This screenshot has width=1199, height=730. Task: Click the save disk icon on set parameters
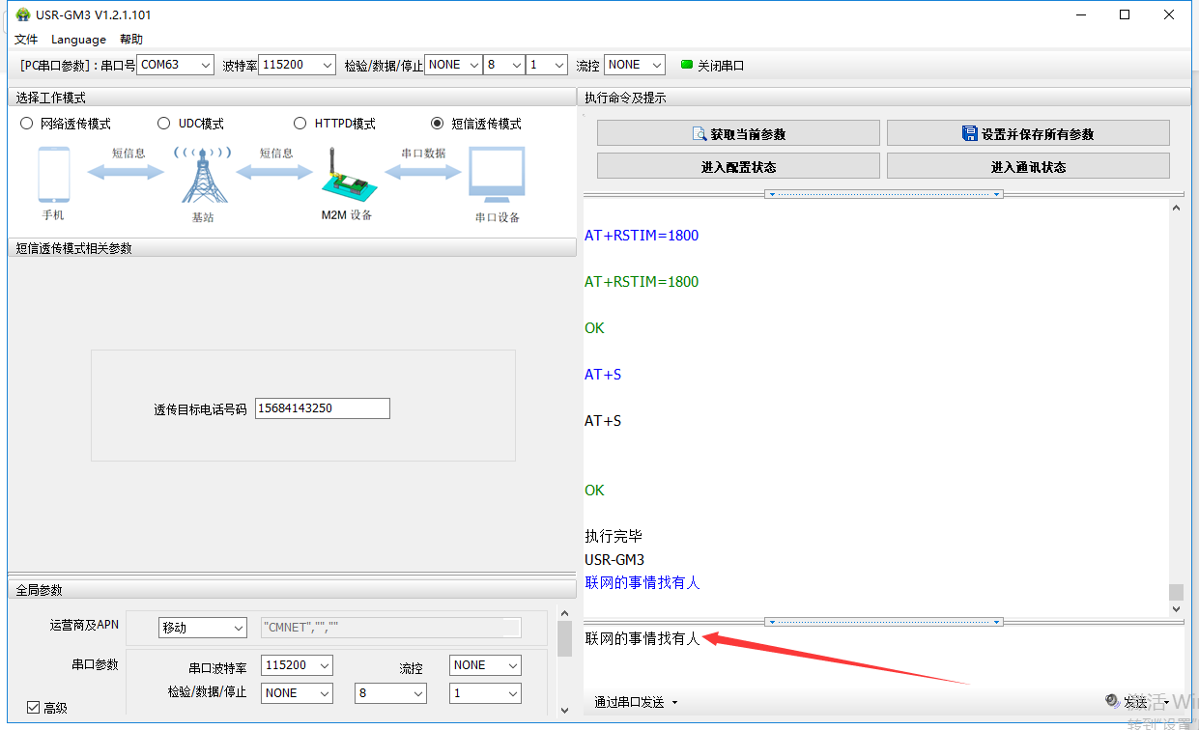click(970, 134)
